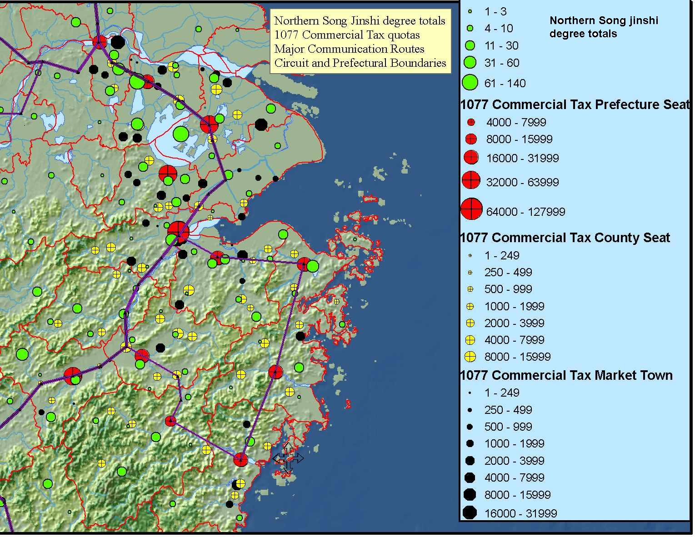The height and width of the screenshot is (537, 695).
Task: Select the largest red 64000 - 127999 symbol
Action: [x=471, y=209]
